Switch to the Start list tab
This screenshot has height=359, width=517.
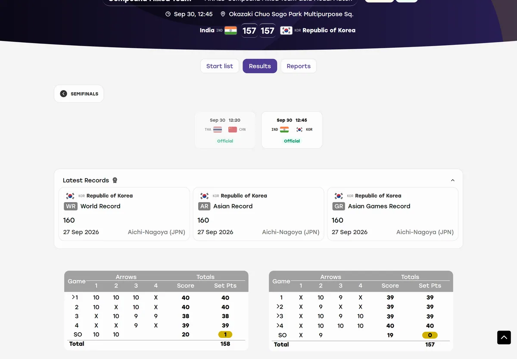pos(220,66)
